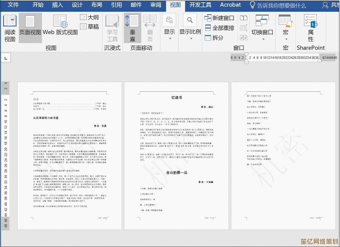340x247 pixels.
Task: Click the tab stop selector at ruler corner
Action: [x=6, y=59]
